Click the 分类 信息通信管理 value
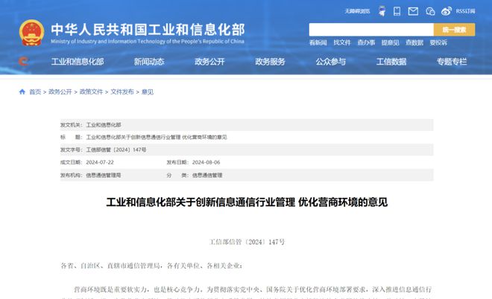Screen dimensions: 492x299 click(x=207, y=176)
